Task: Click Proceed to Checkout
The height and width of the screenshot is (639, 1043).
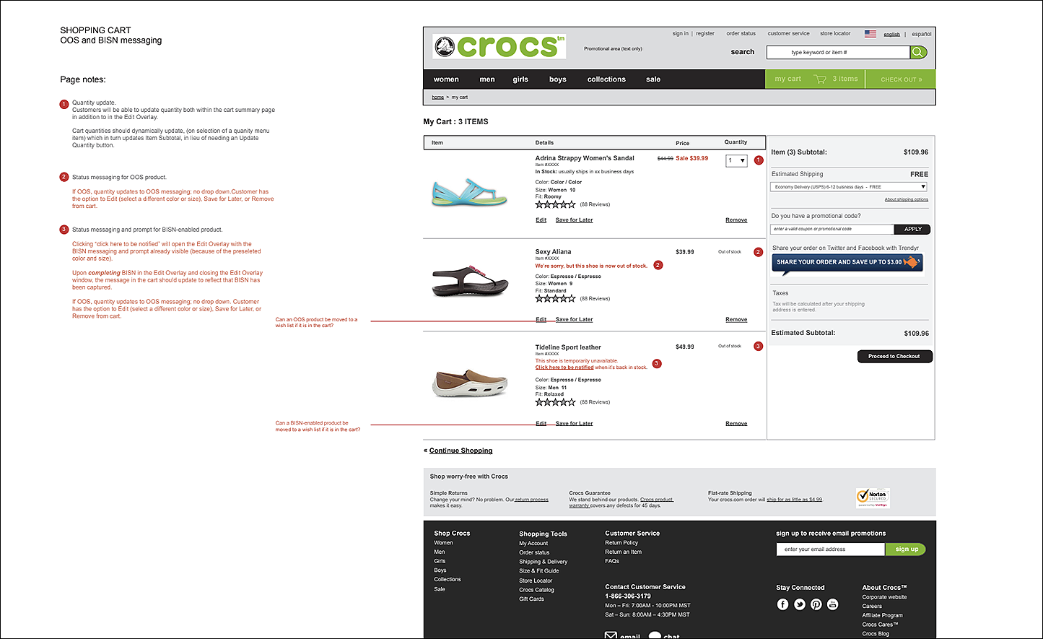Action: (894, 356)
